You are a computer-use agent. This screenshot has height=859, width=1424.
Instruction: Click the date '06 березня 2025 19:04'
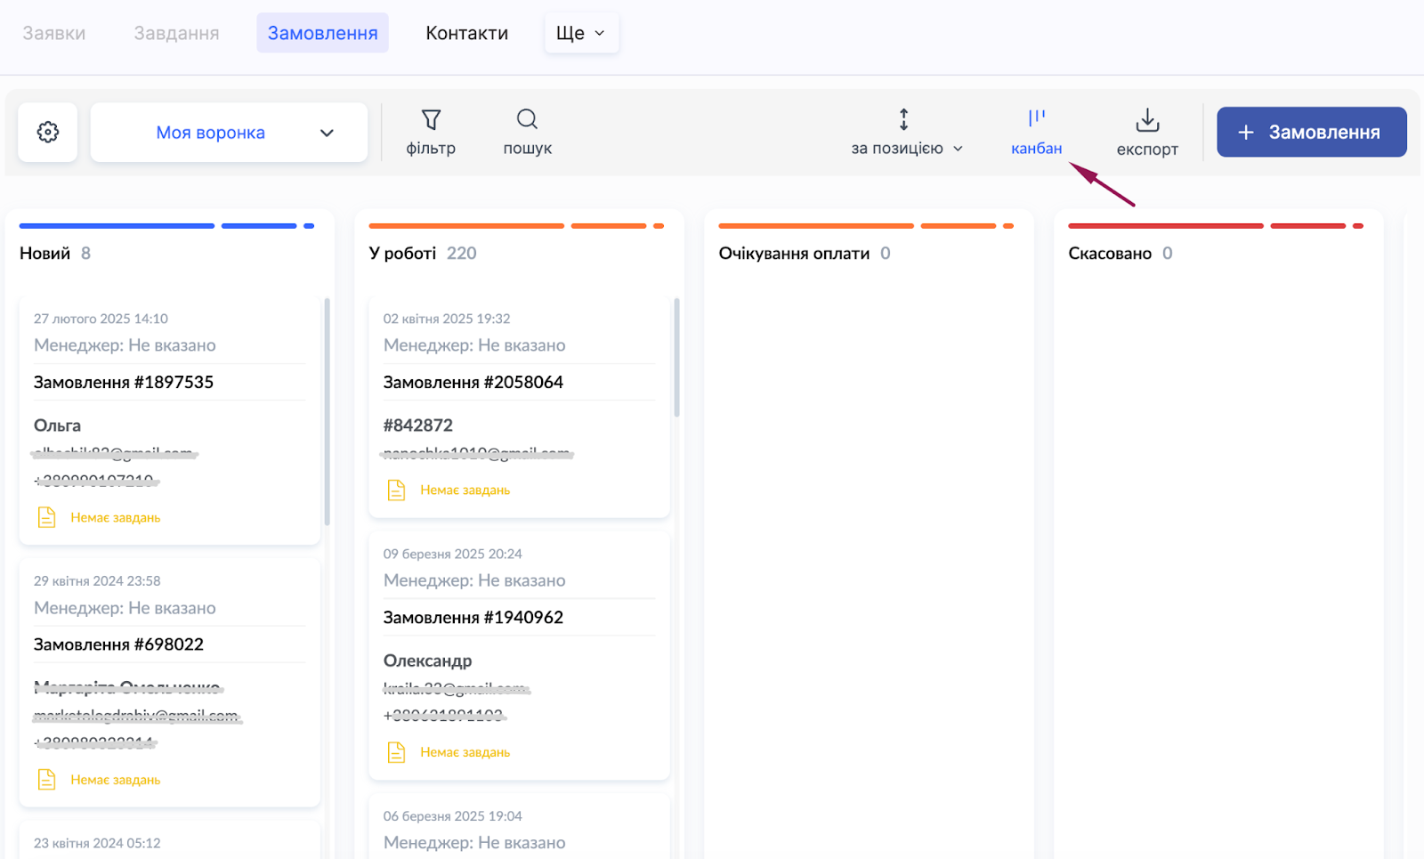click(x=453, y=816)
